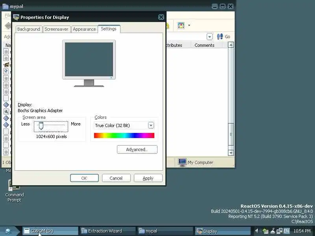
Task: Confirm with the OK button
Action: [x=84, y=178]
